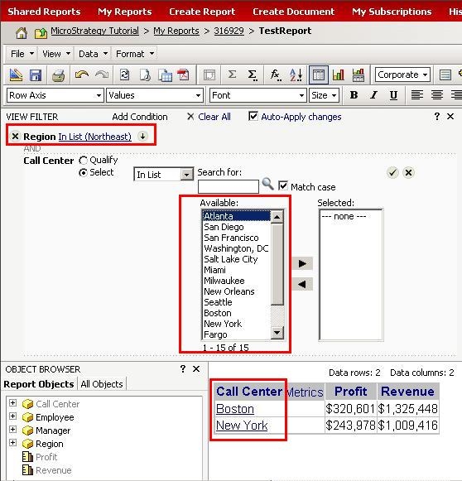This screenshot has width=462, height=481.
Task: Click the Search for text field
Action: [229, 186]
